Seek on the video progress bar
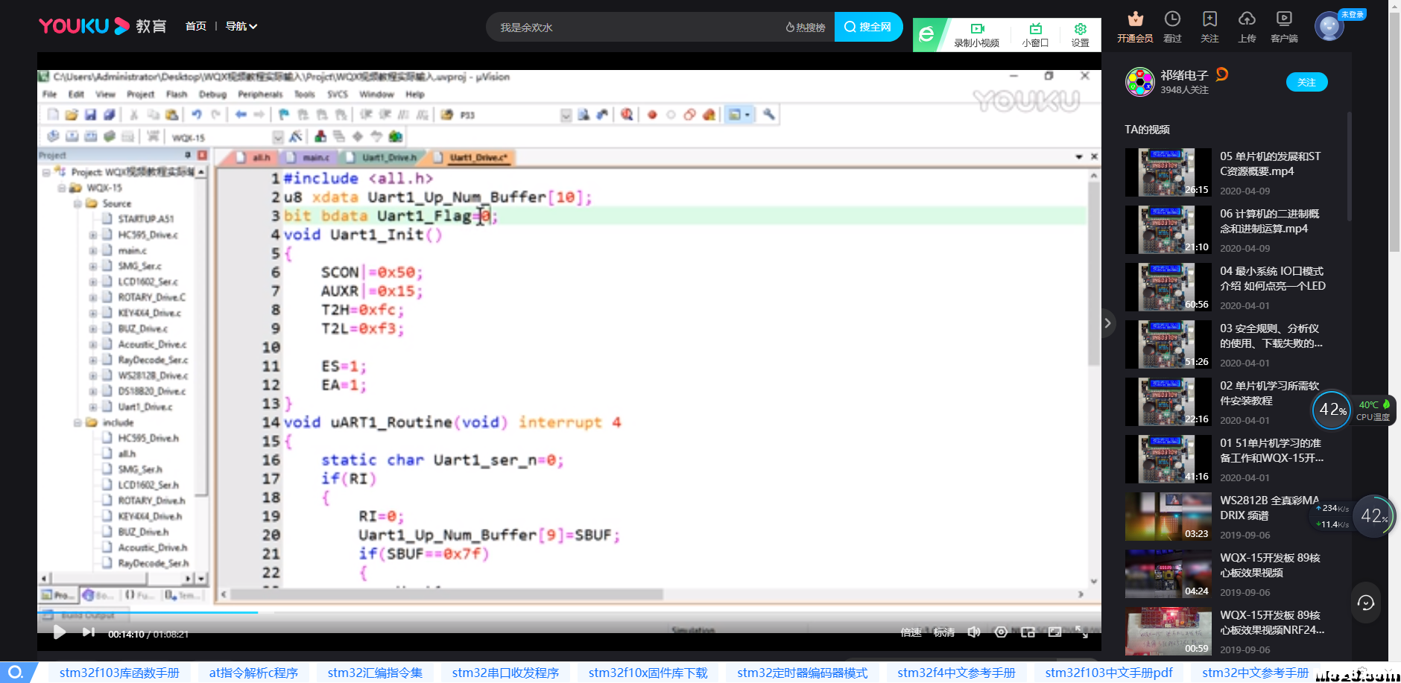The width and height of the screenshot is (1401, 683). click(x=569, y=612)
